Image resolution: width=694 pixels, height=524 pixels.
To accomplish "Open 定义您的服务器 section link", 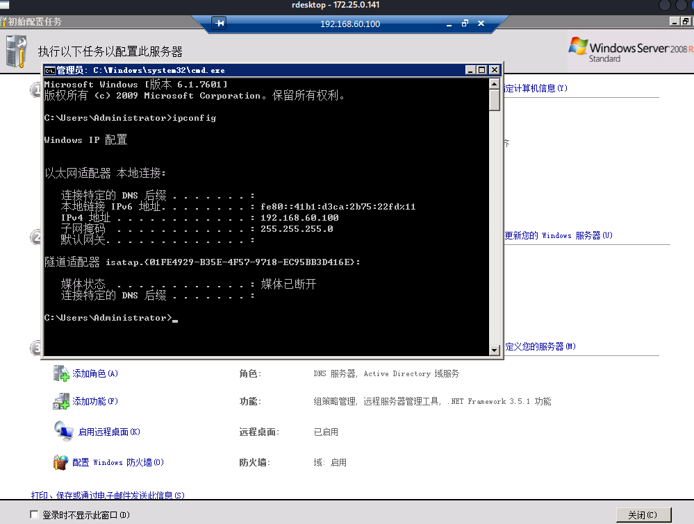I will point(540,347).
